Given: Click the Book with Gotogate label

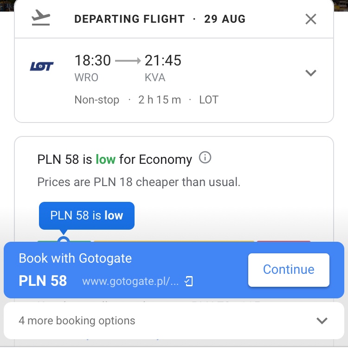Looking at the screenshot, I should tap(75, 258).
